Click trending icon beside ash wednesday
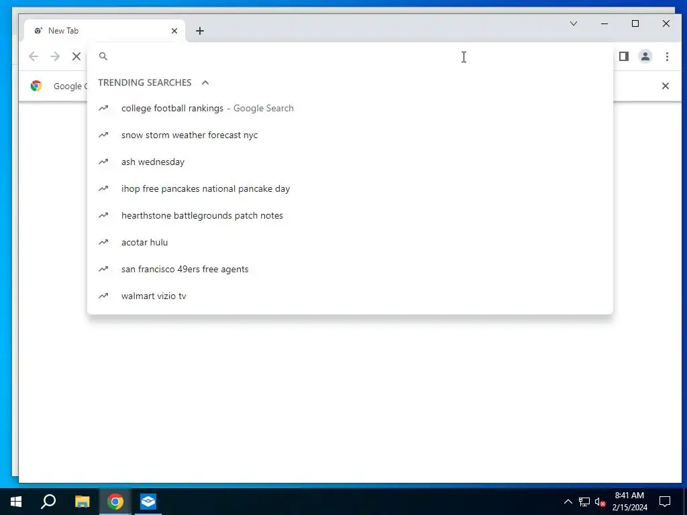The width and height of the screenshot is (687, 515). (x=103, y=162)
